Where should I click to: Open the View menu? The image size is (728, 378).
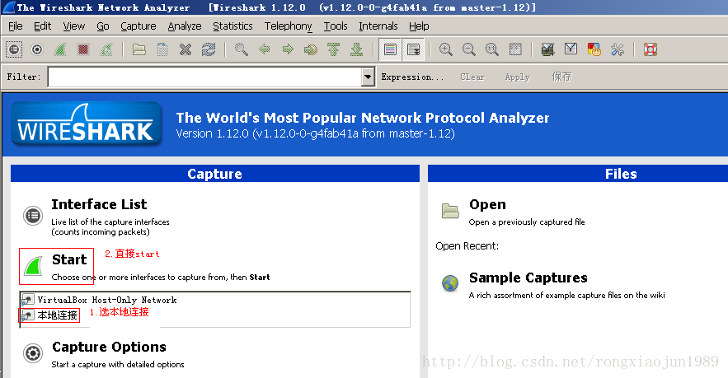(74, 26)
